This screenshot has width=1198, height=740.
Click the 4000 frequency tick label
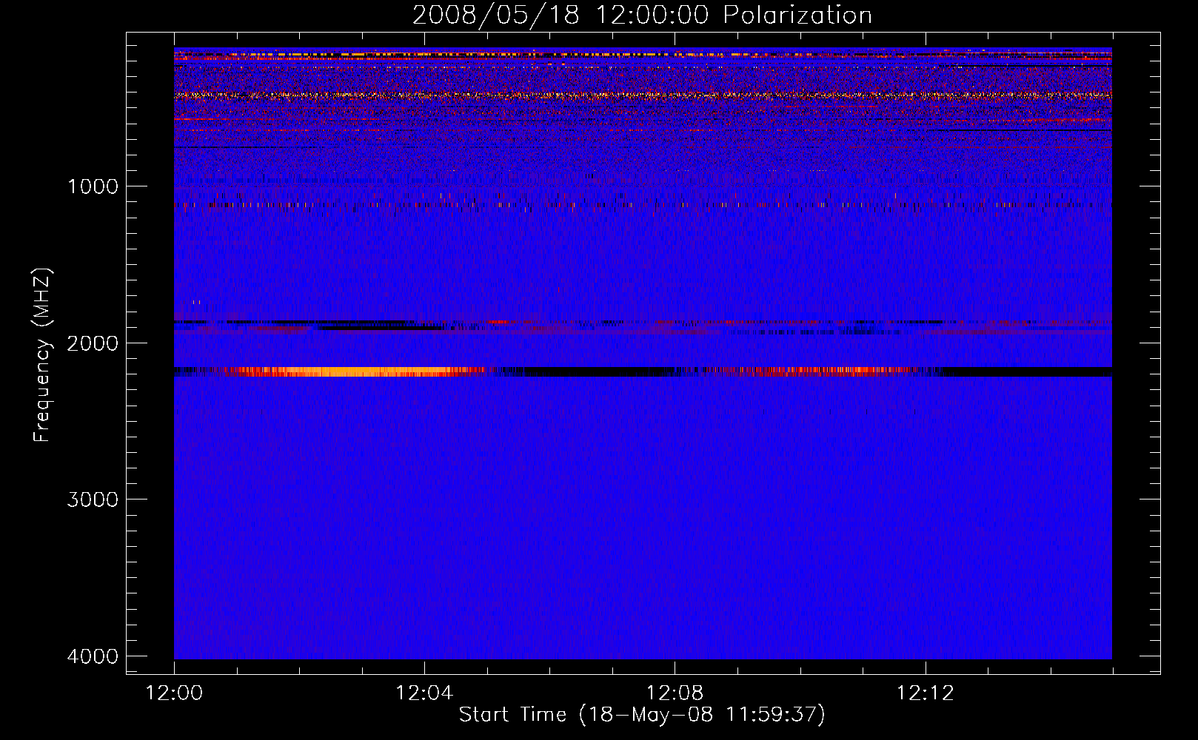click(x=93, y=656)
